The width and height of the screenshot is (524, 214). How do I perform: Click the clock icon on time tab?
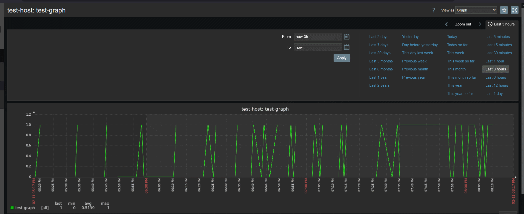(490, 24)
